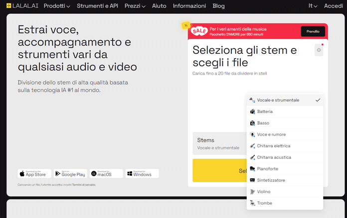Click Accedi to sign in
Viewport: 347px width, 218px height.
coord(334,6)
